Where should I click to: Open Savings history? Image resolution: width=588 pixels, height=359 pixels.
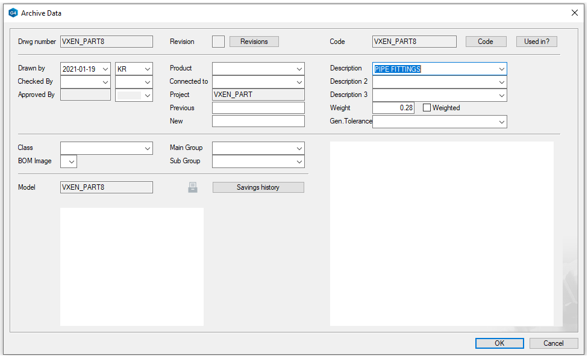(258, 187)
